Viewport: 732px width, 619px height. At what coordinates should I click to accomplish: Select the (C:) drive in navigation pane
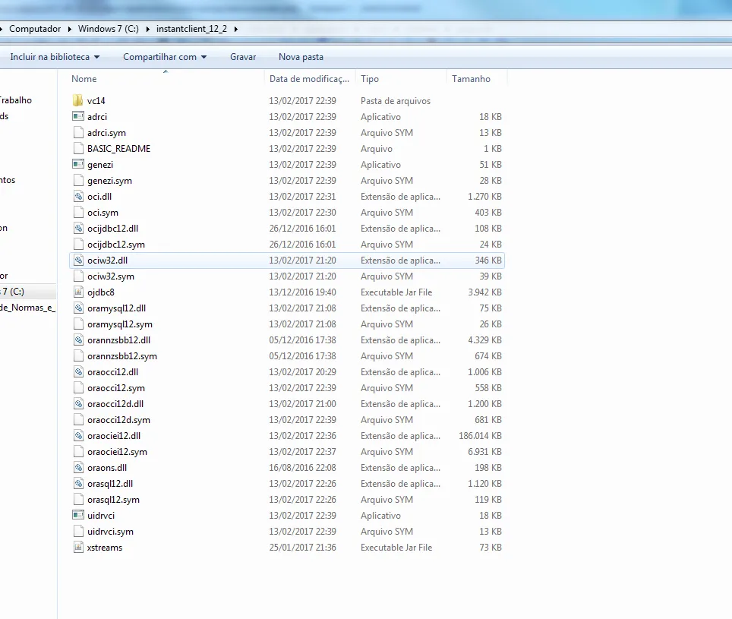27,292
